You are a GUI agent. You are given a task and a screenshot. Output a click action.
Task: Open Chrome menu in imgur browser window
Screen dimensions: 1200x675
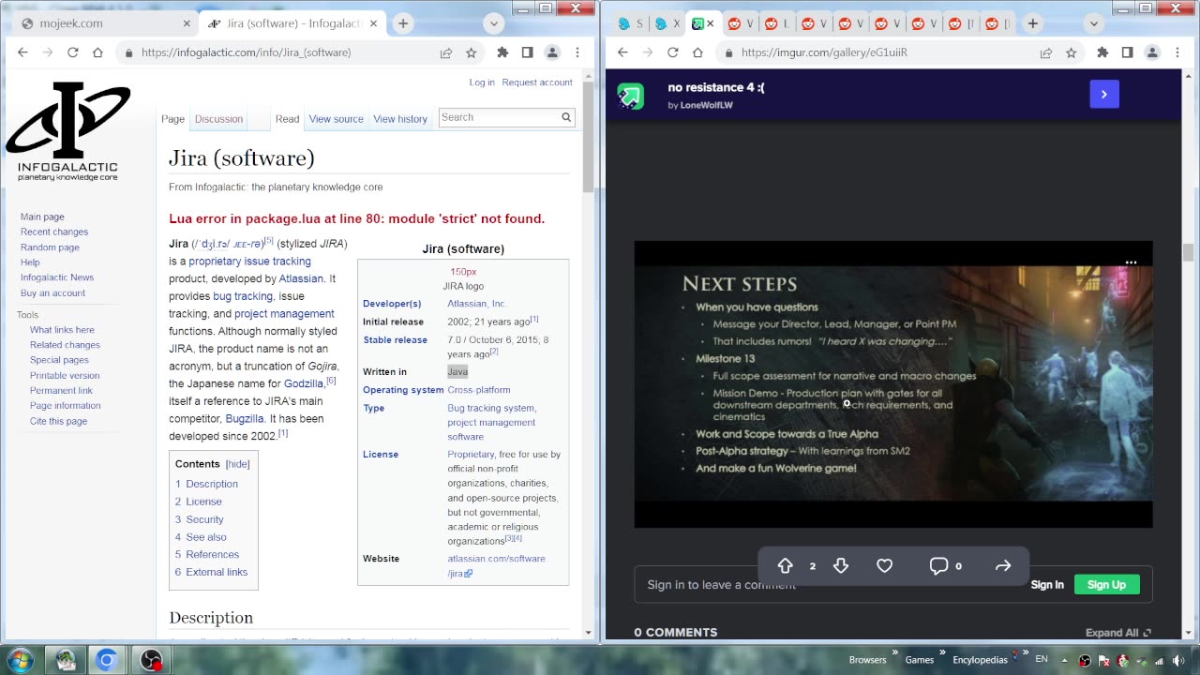1177,52
